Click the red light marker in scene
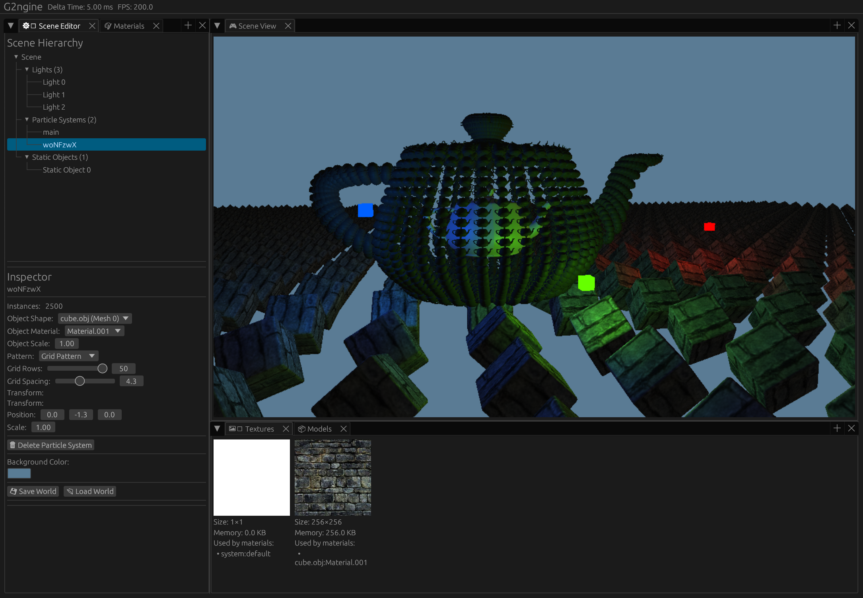 pyautogui.click(x=709, y=226)
